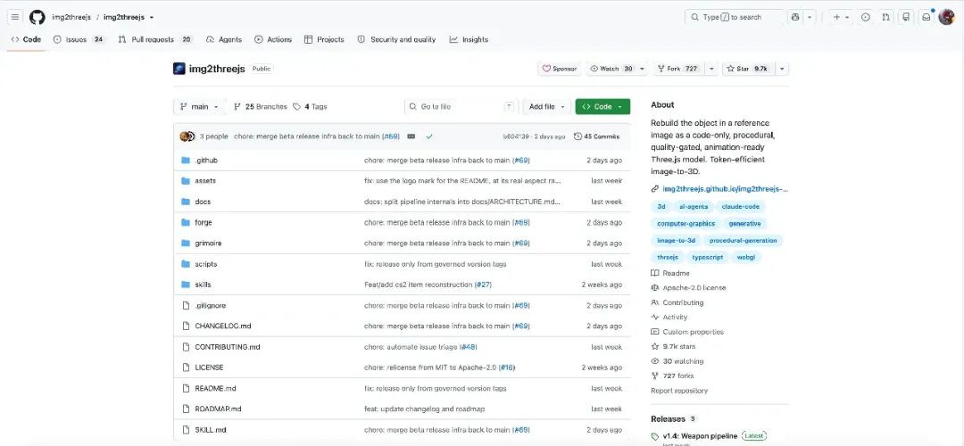Open the repositories icon in top header
Image resolution: width=964 pixels, height=446 pixels.
click(x=906, y=17)
